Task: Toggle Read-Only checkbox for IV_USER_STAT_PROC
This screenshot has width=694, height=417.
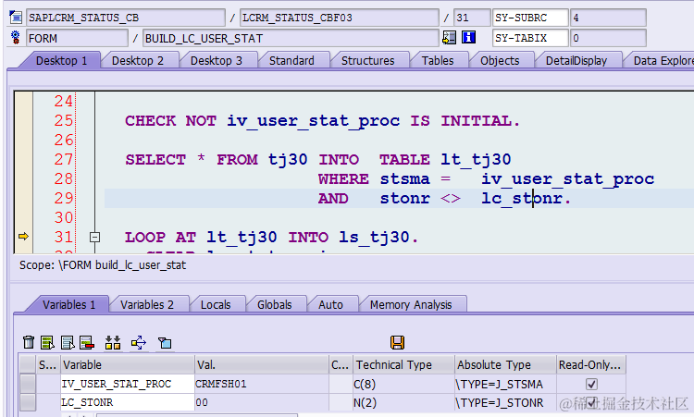Action: tap(591, 384)
